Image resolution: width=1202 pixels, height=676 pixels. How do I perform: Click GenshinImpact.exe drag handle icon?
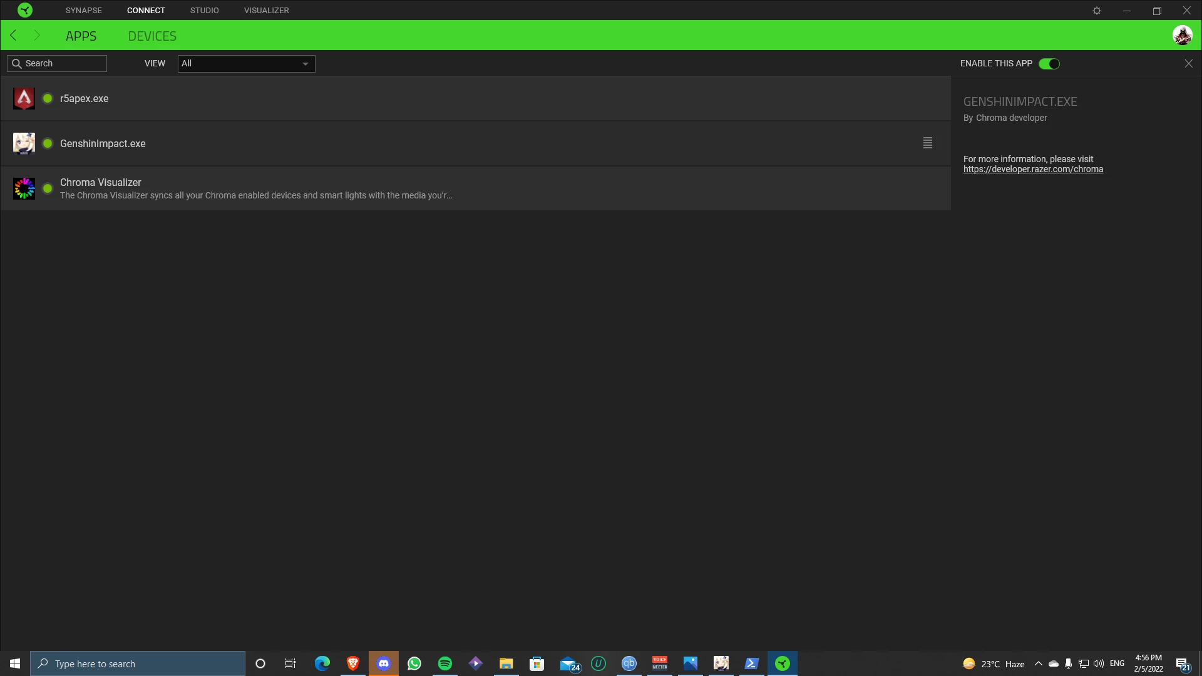[x=928, y=143]
